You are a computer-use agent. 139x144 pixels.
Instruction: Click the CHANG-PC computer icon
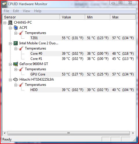click(x=10, y=22)
